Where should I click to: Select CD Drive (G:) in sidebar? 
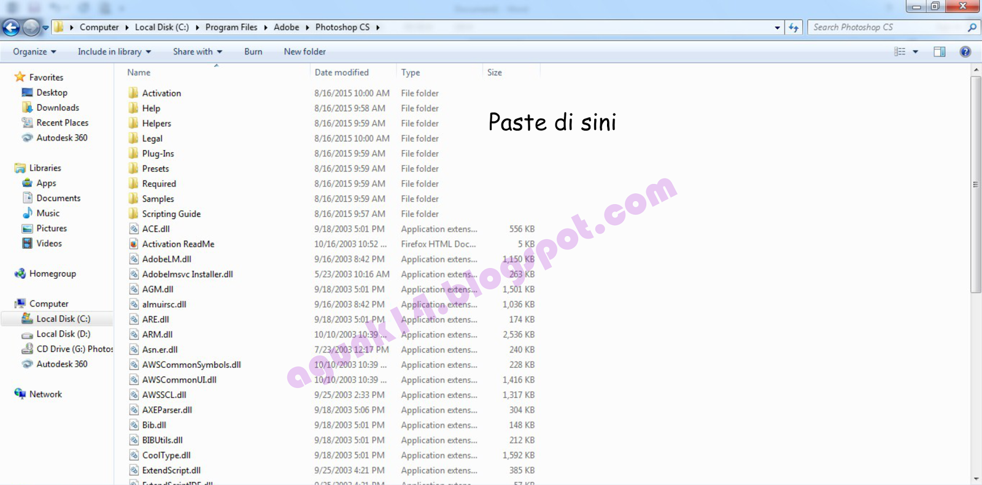pos(74,349)
